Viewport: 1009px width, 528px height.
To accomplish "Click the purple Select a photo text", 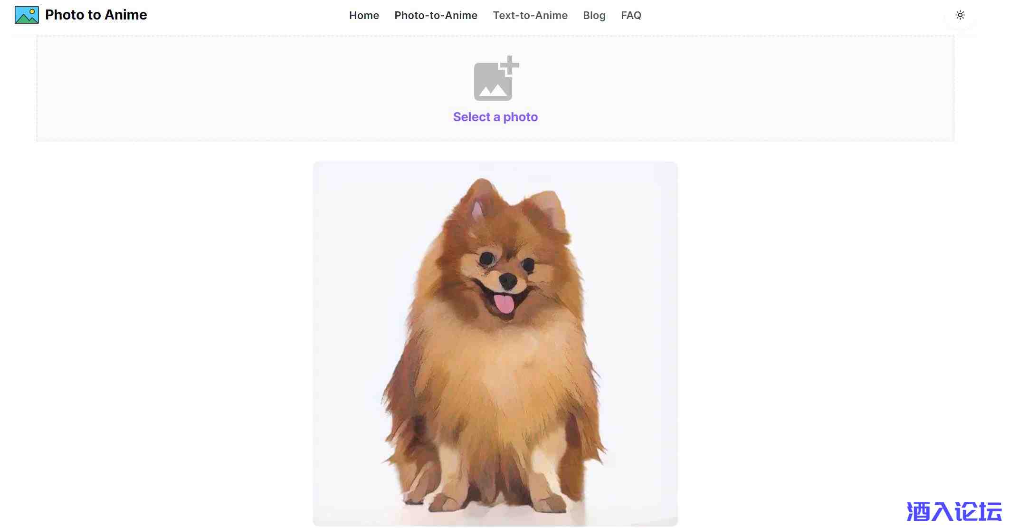I will (495, 117).
